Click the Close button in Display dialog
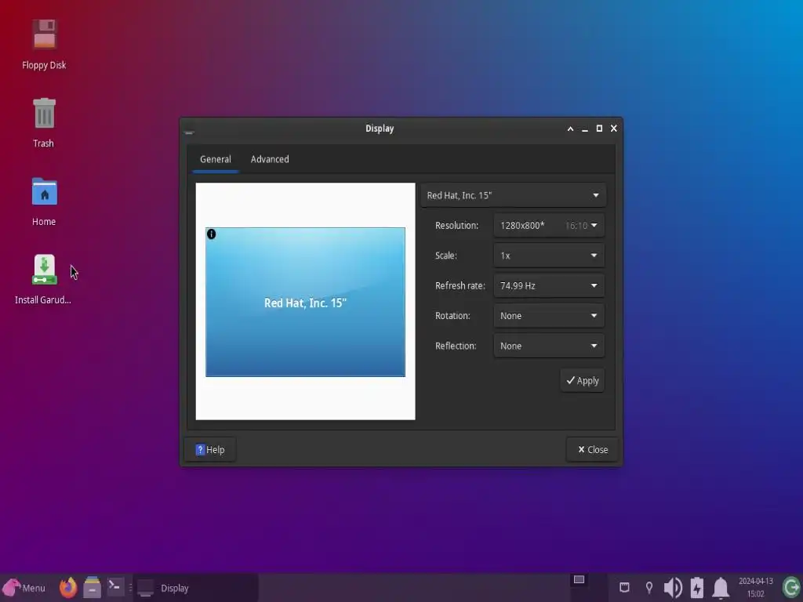Screen dimensions: 803x602 click(593, 449)
